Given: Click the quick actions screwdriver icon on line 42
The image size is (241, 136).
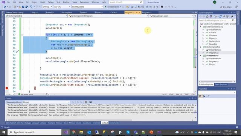Looking at the screenshot, I should pyautogui.click(x=17, y=51).
